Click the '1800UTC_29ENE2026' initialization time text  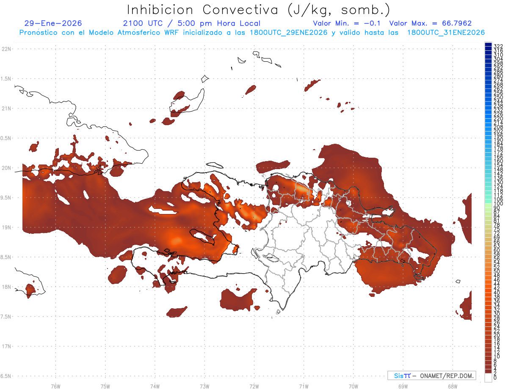coord(289,33)
